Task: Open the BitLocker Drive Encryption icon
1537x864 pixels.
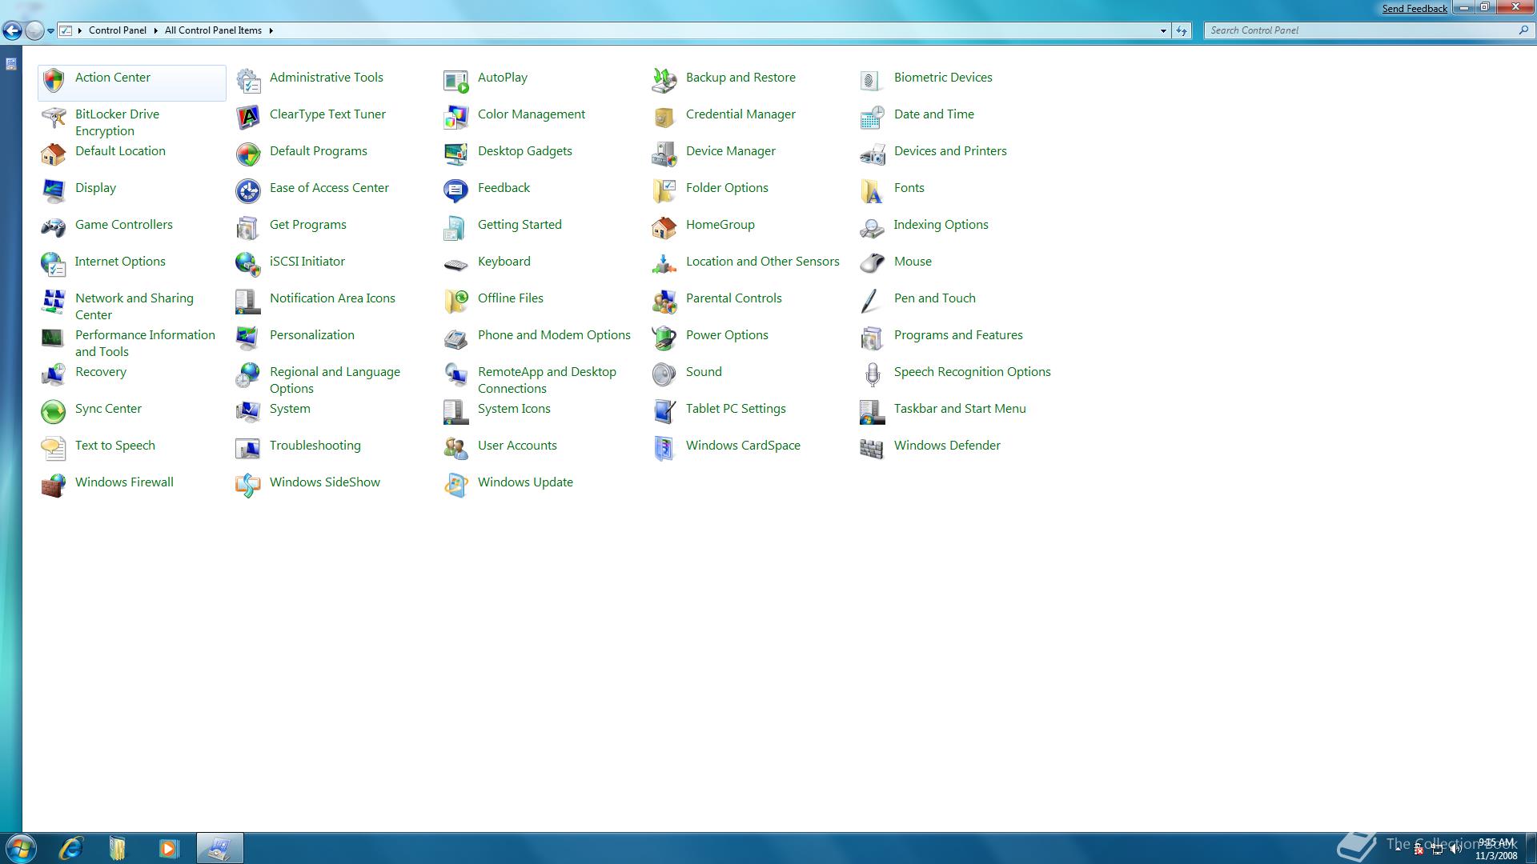Action: (54, 117)
